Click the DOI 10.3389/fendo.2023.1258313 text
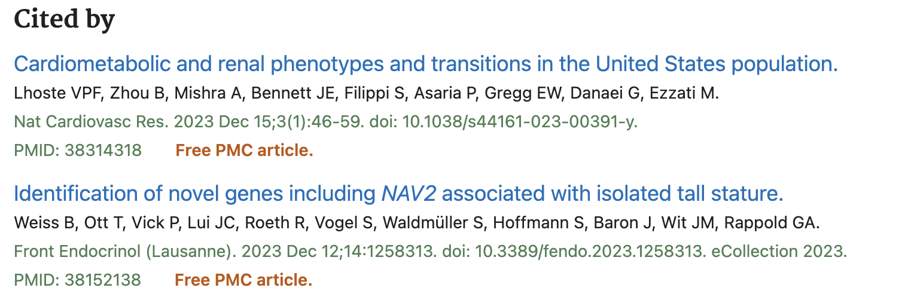This screenshot has width=908, height=306. (590, 251)
